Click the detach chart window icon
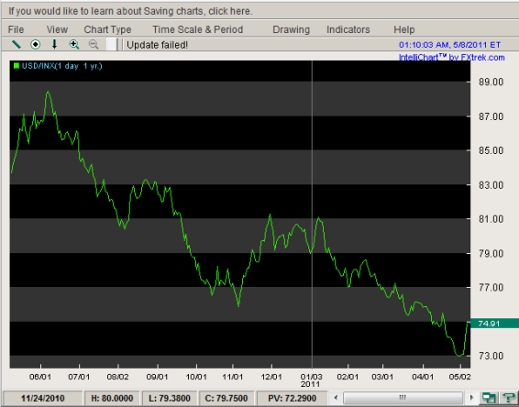 click(x=489, y=398)
